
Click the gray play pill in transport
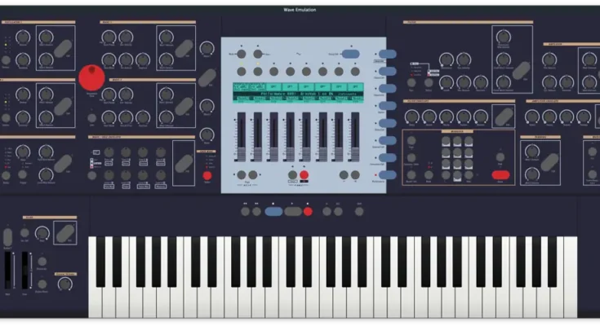click(x=293, y=212)
